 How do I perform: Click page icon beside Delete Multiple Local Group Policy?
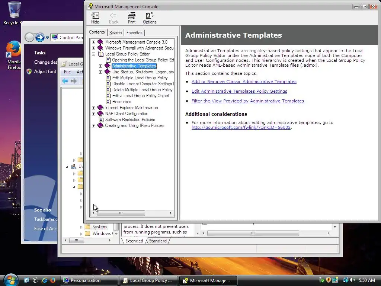[108, 90]
